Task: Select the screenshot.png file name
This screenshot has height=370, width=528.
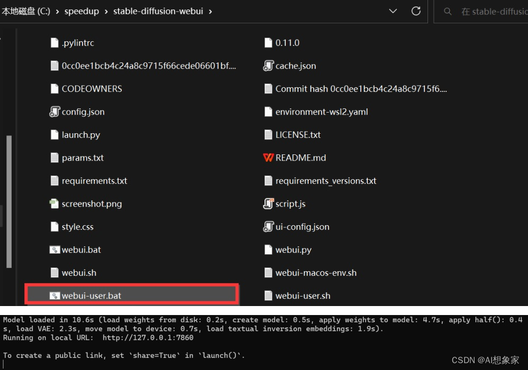Action: (x=92, y=203)
